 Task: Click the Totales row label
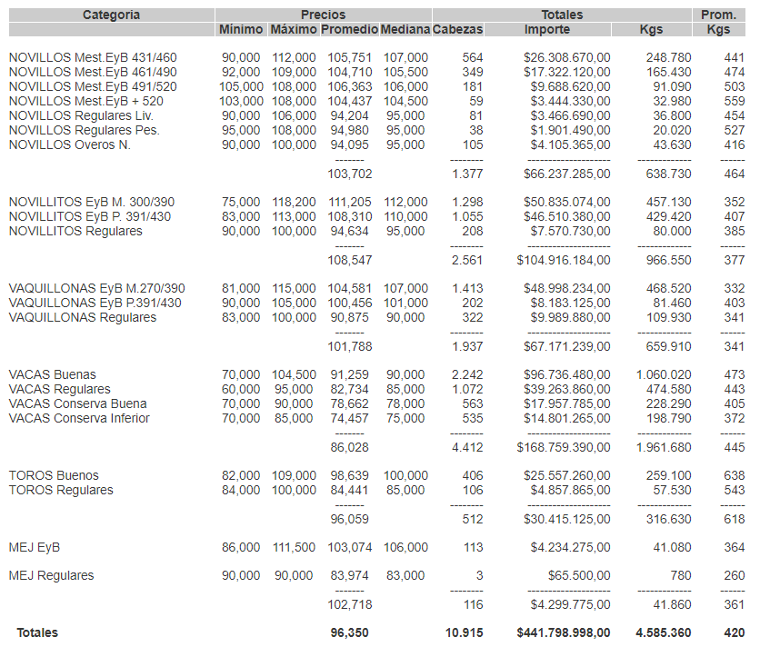pyautogui.click(x=37, y=632)
